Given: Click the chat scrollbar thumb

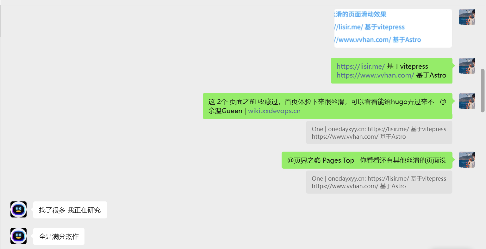Looking at the screenshot, I should (483, 90).
